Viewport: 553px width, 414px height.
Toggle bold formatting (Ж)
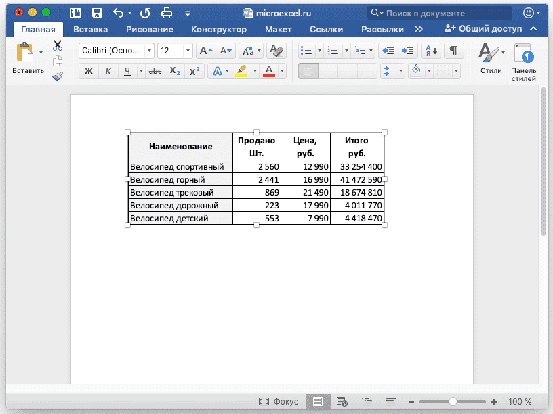pos(89,71)
